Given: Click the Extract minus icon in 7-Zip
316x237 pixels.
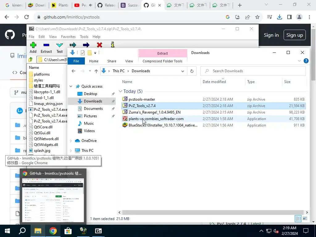Looking at the screenshot, I should tap(46, 45).
